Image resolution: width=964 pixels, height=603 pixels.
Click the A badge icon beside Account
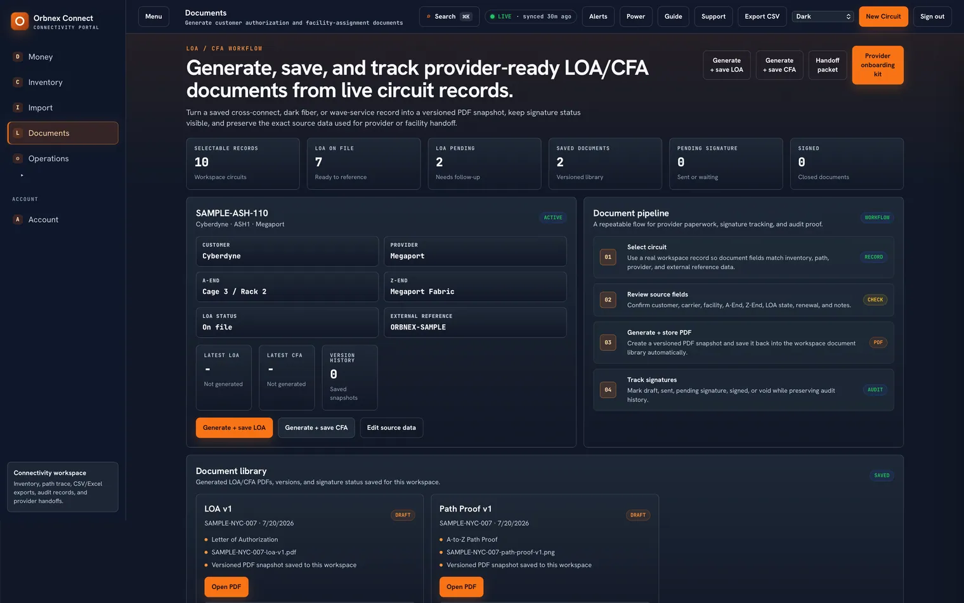(18, 219)
